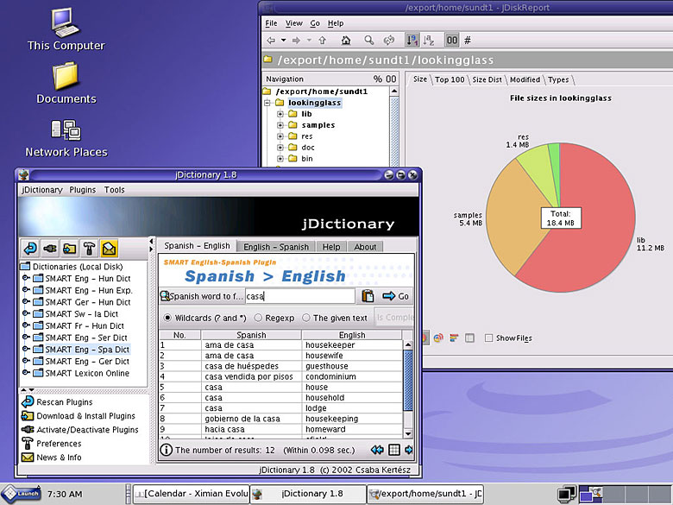Select Wildcards search mode
673x505 pixels.
coord(167,318)
